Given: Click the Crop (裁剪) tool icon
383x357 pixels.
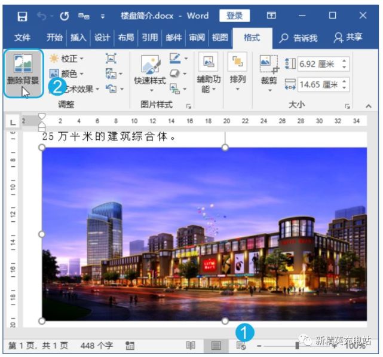Looking at the screenshot, I should click(269, 64).
